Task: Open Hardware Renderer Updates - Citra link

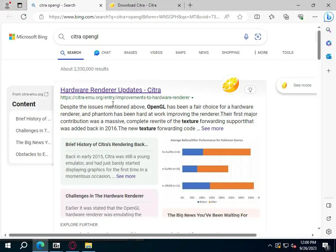Action: (111, 90)
